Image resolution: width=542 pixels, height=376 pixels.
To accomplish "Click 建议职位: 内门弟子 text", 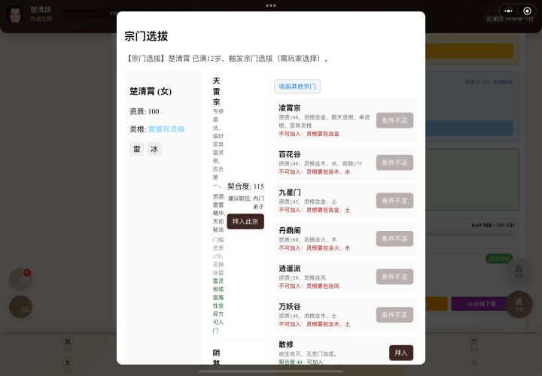I will (x=246, y=202).
